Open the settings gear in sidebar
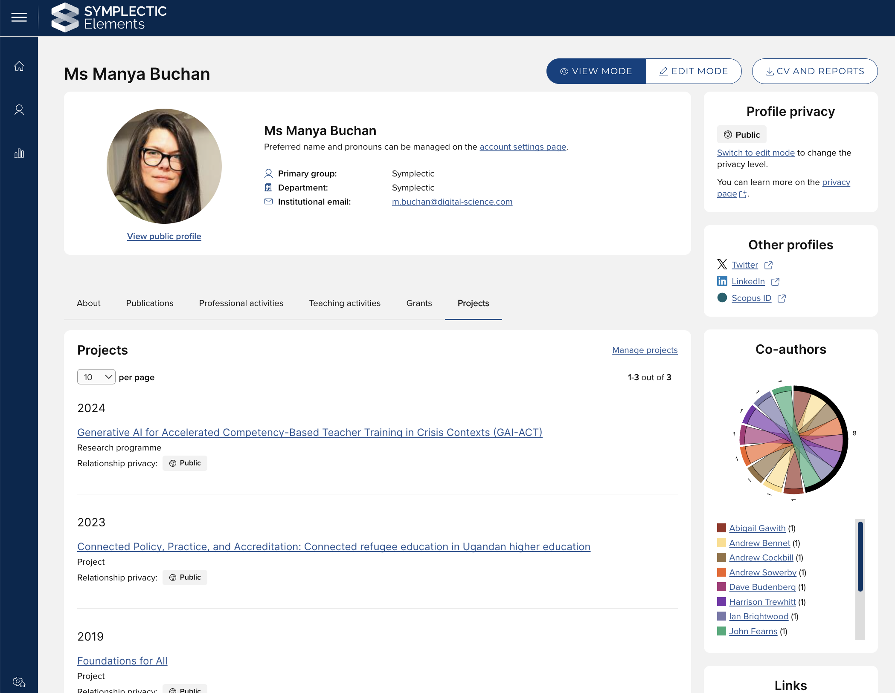The height and width of the screenshot is (693, 895). 19,681
